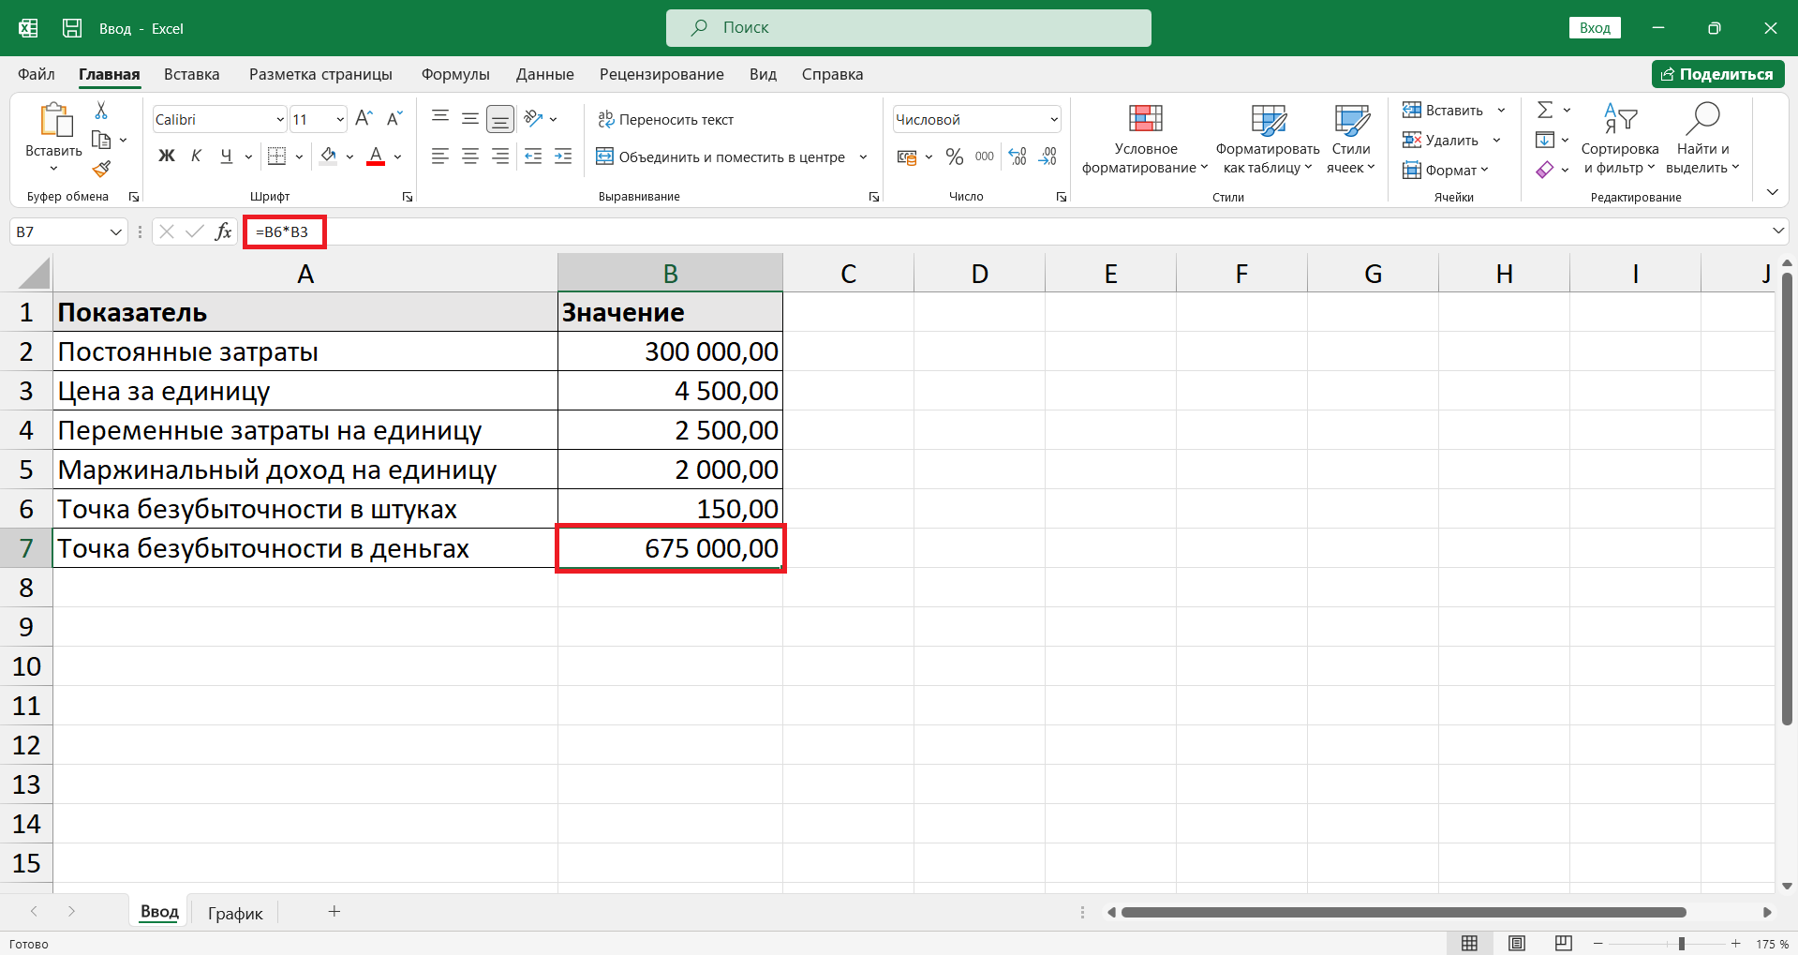
Task: Open the Формулы ribbon tab
Action: 455,74
